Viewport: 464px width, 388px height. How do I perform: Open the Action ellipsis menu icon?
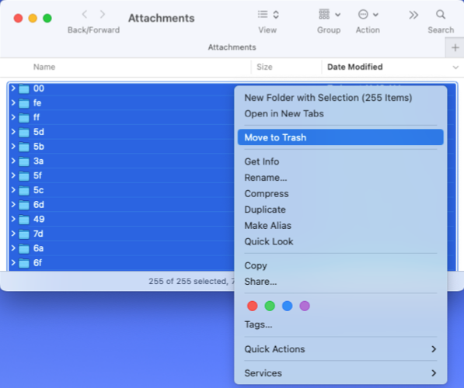(x=363, y=15)
